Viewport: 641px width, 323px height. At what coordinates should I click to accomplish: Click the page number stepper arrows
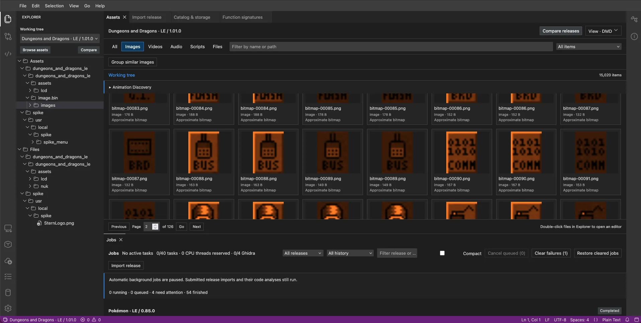point(155,227)
